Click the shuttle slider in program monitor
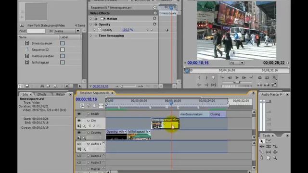 click(237, 82)
